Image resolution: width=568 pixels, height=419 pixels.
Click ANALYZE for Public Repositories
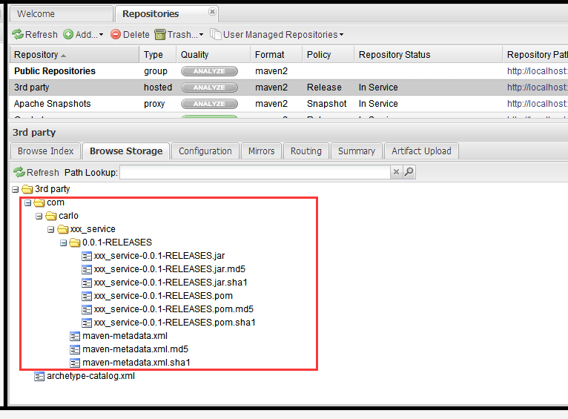point(209,71)
